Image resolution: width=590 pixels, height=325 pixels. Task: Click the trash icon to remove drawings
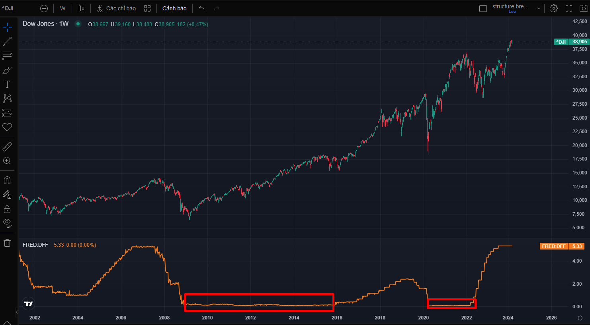(7, 243)
